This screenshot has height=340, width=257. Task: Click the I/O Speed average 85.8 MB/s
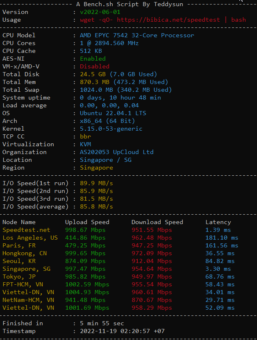96,206
